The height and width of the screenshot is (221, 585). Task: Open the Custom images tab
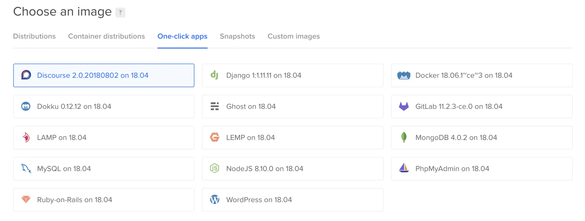click(294, 36)
